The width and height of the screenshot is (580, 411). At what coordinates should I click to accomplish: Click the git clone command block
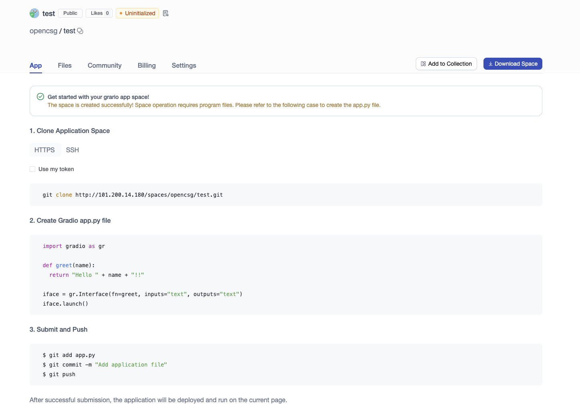click(x=286, y=195)
